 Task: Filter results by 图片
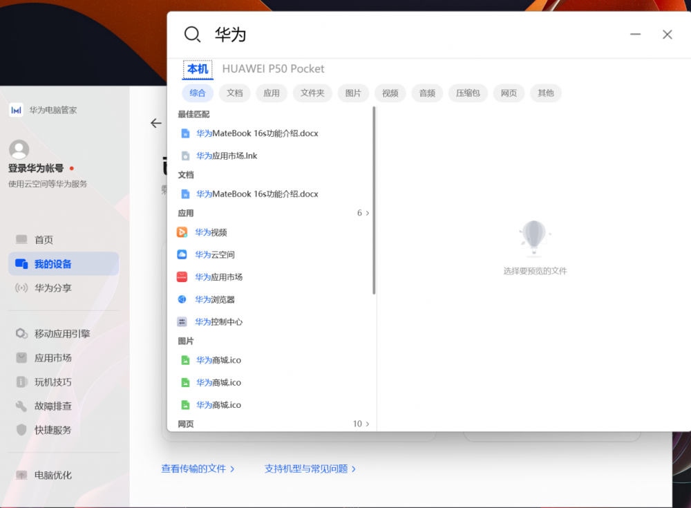click(x=353, y=93)
